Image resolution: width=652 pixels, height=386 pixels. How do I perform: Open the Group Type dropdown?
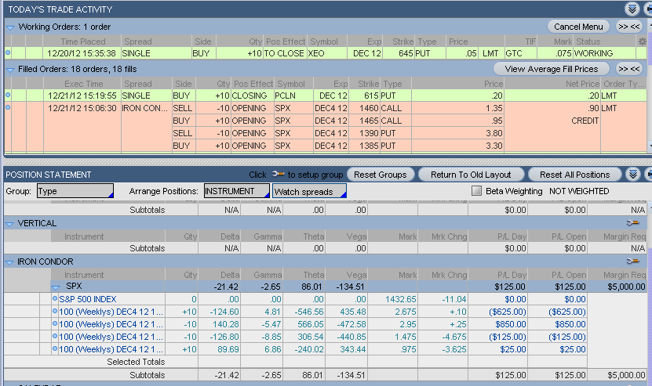coord(75,191)
